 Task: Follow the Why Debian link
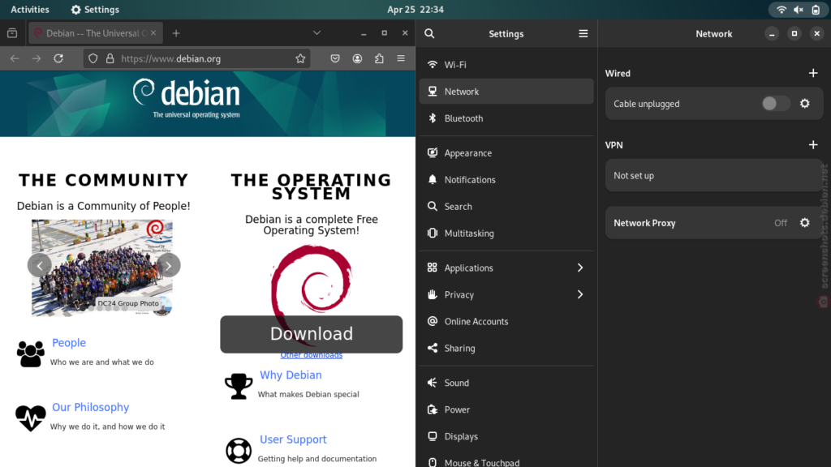tap(291, 375)
